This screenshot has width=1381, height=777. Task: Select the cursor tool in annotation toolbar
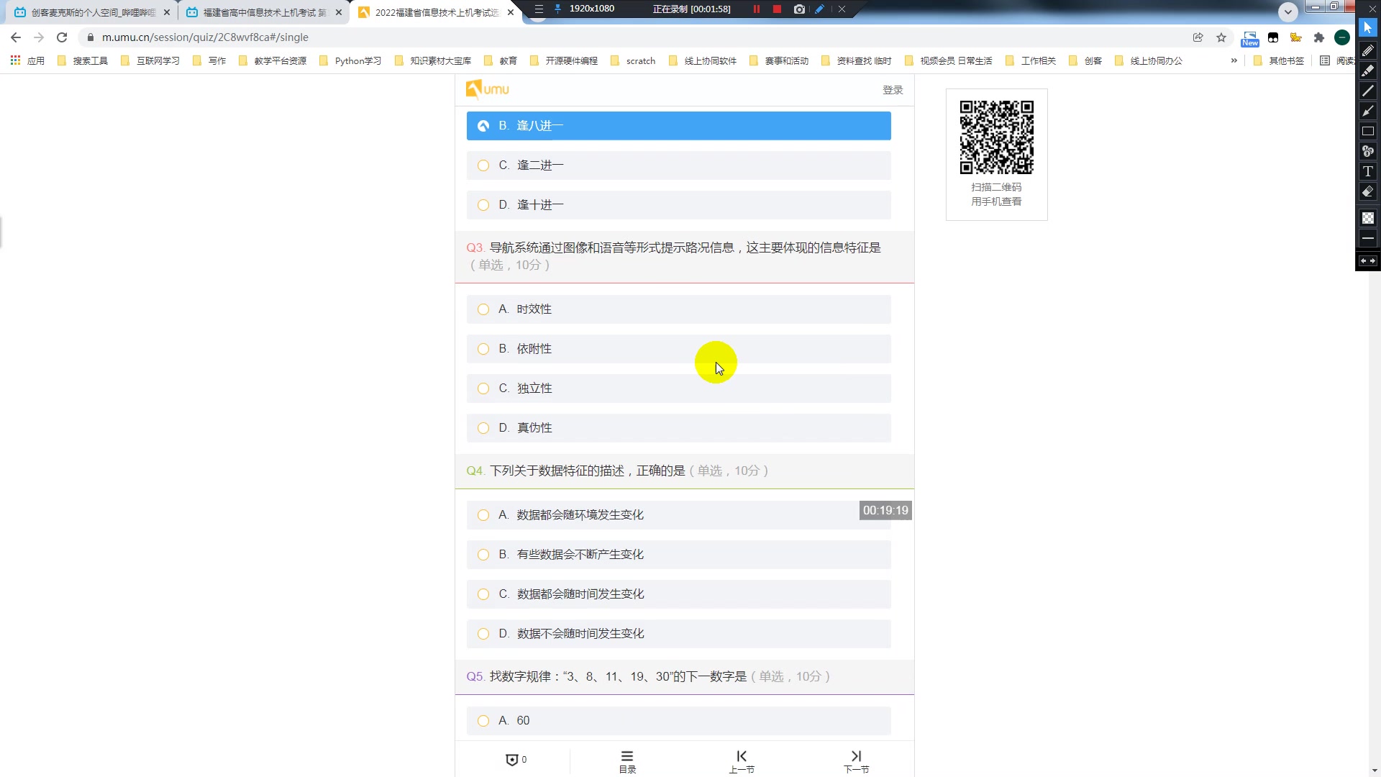[1367, 27]
